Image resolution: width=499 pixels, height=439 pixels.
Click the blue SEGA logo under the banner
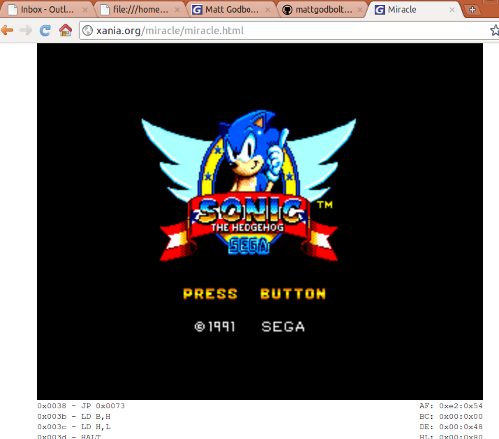pyautogui.click(x=249, y=246)
